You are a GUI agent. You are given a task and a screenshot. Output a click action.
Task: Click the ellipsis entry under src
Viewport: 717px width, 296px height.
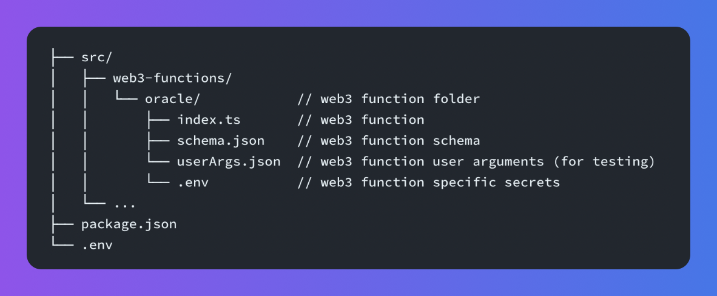click(124, 204)
